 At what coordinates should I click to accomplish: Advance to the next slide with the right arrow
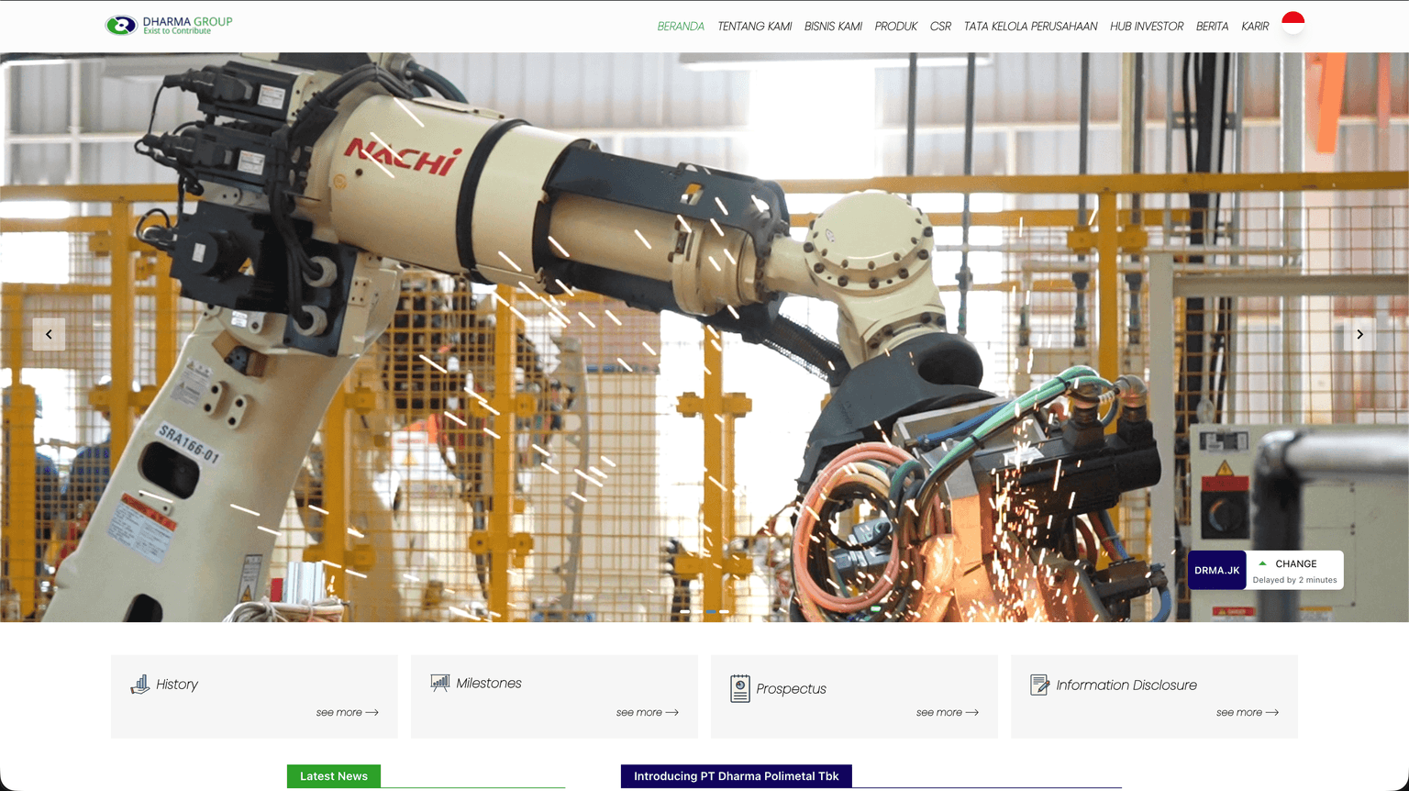click(1359, 334)
